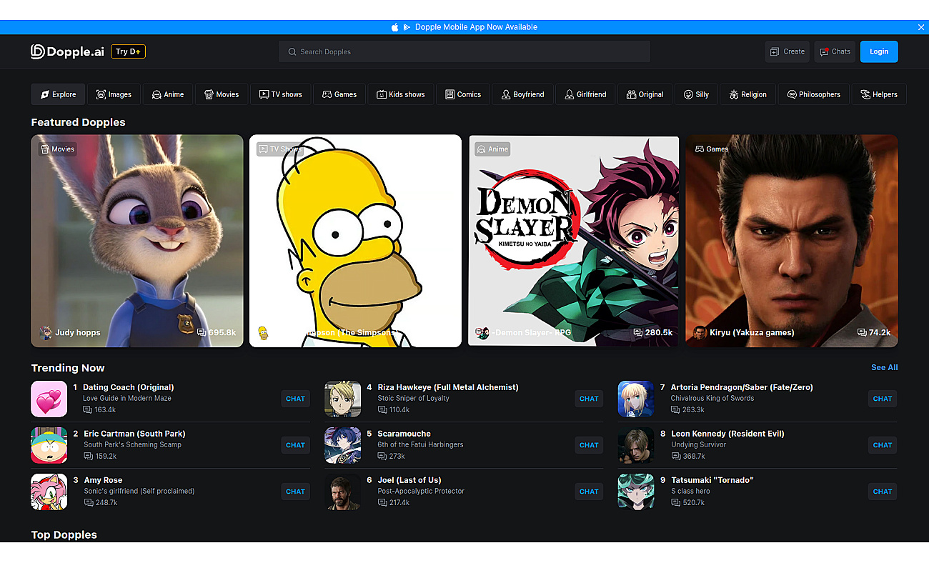Click Riza Hawkeye (Full Metal Alchemist) title
Screen dimensions: 929x563
pyautogui.click(x=448, y=387)
